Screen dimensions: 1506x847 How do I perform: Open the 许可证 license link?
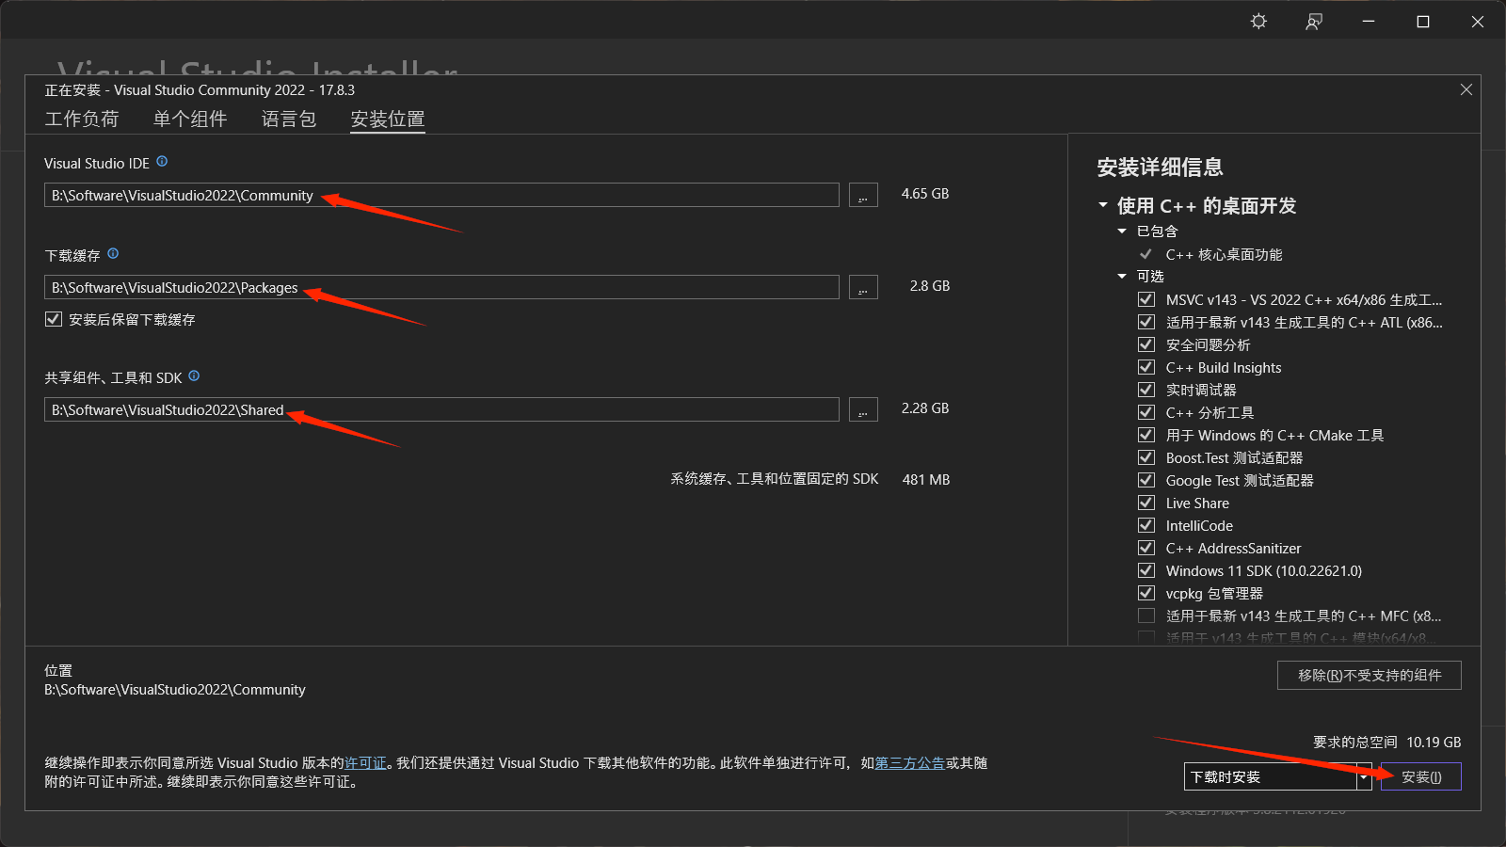click(x=365, y=763)
